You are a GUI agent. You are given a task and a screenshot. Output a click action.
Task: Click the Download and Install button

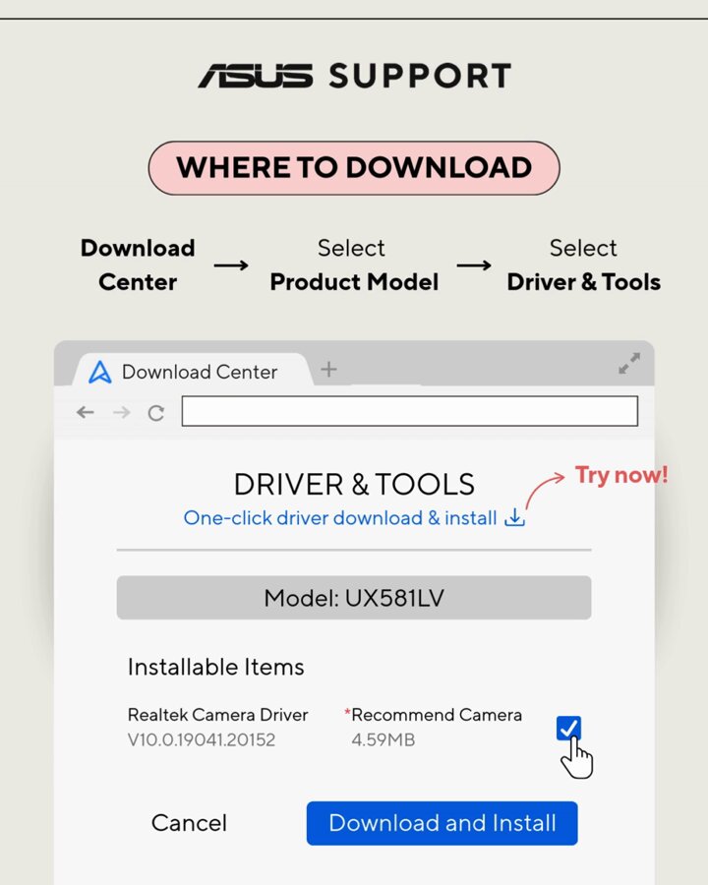pyautogui.click(x=442, y=823)
